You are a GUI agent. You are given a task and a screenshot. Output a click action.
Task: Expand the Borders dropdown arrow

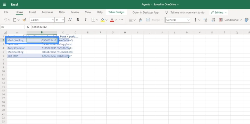(x=97, y=20)
